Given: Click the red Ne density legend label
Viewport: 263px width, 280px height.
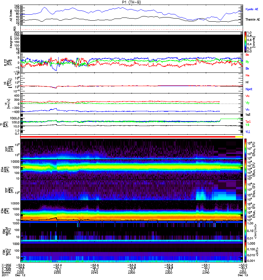Looking at the screenshot, I should coord(248,75).
